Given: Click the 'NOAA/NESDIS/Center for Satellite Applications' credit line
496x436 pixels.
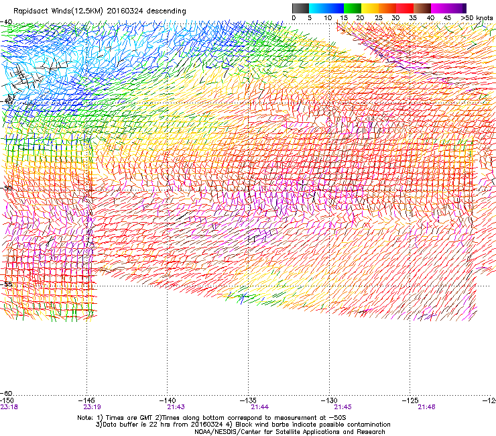Looking at the screenshot, I should 290,432.
